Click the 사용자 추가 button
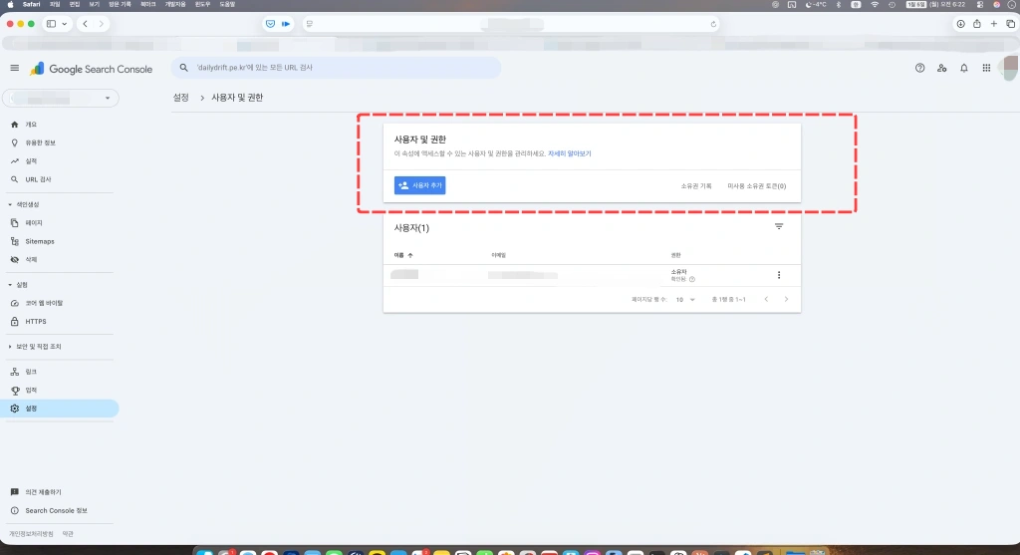Image resolution: width=1020 pixels, height=555 pixels. 419,185
